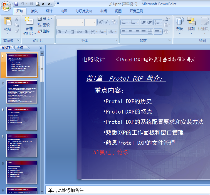Open the Font Color picker
The height and width of the screenshot is (195, 210).
coord(112,32)
